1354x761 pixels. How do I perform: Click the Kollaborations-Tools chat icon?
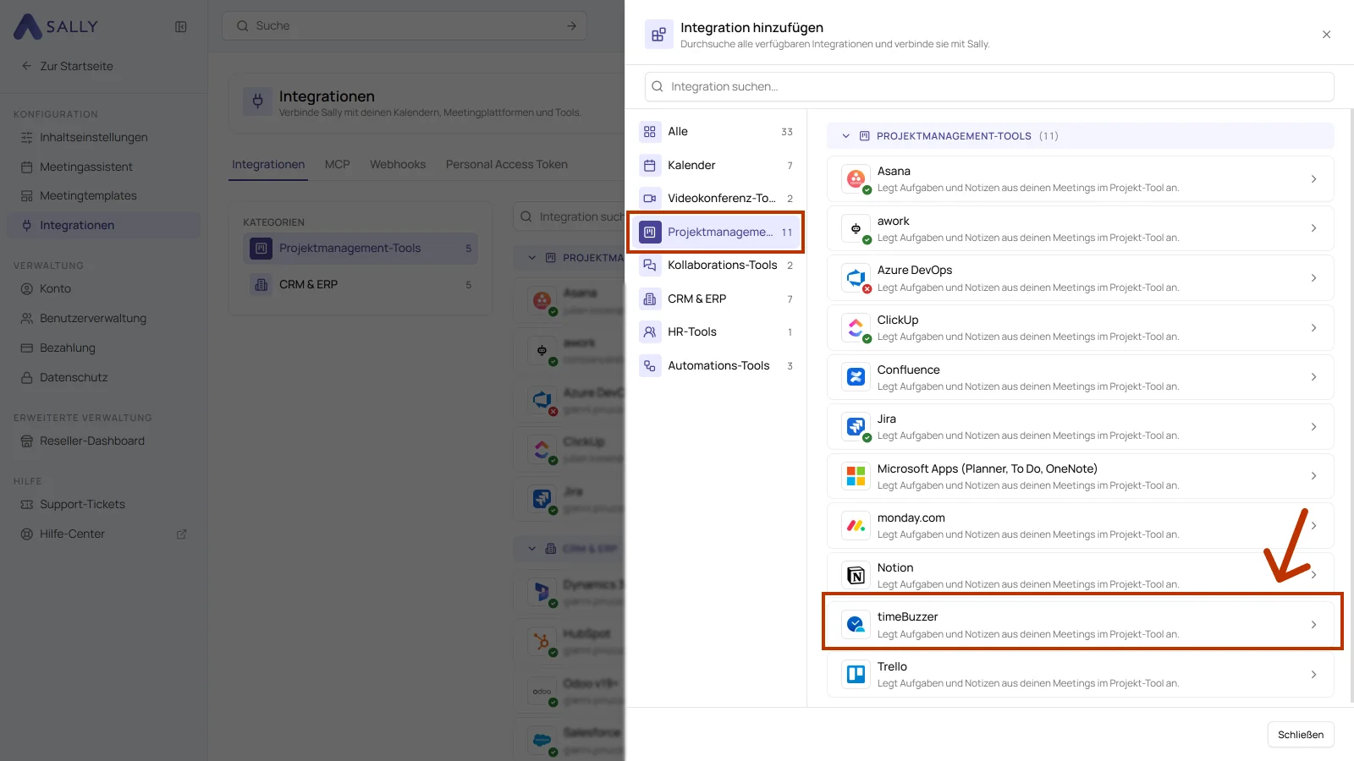click(650, 265)
